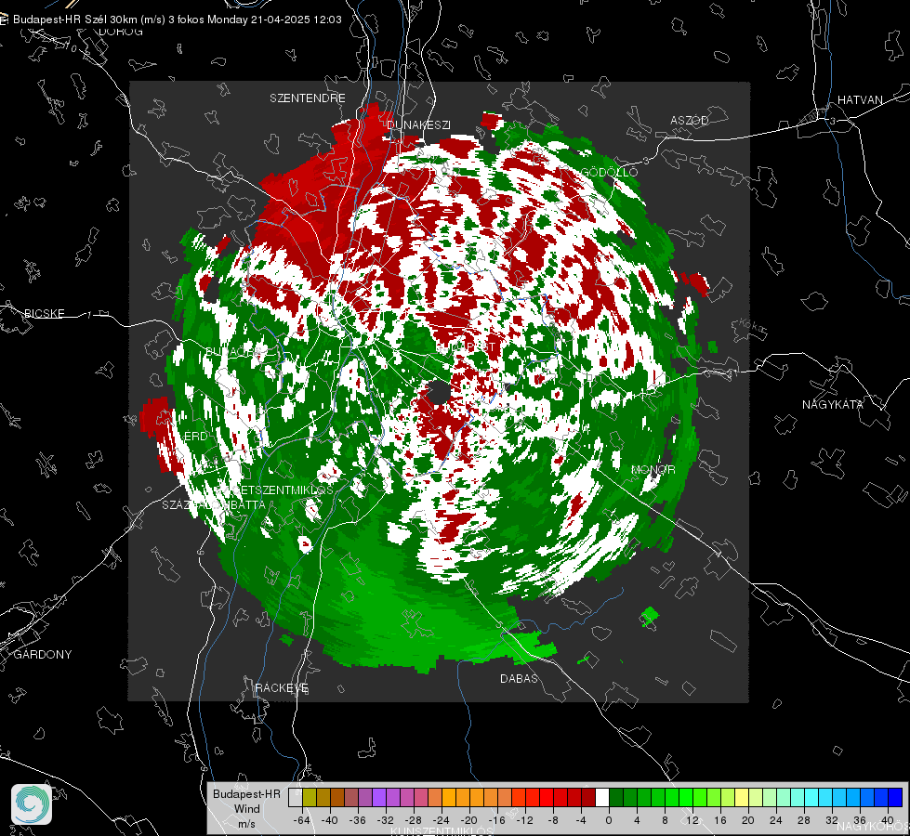Viewport: 910px width, 836px height.
Task: Click the swirl weather service logo
Action: tap(32, 804)
